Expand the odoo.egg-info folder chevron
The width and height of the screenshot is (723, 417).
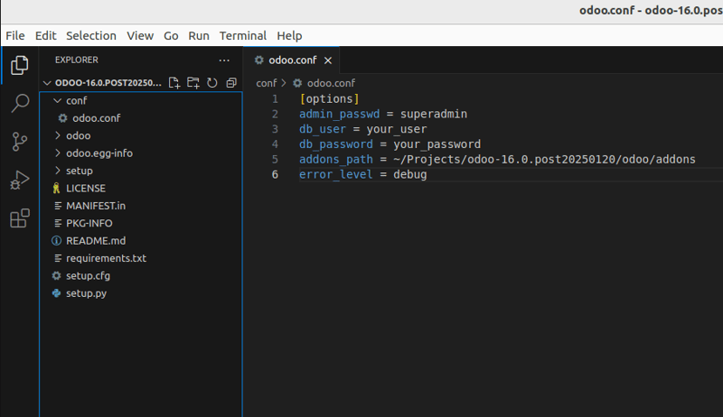coord(57,153)
